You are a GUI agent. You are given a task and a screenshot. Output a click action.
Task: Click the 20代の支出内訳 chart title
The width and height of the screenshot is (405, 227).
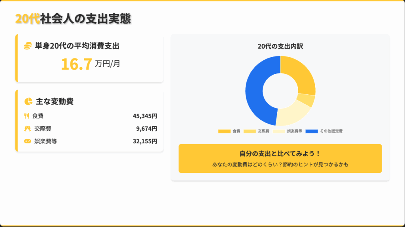(x=280, y=47)
